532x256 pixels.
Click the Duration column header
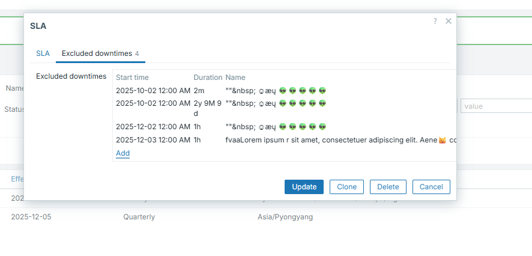(208, 78)
